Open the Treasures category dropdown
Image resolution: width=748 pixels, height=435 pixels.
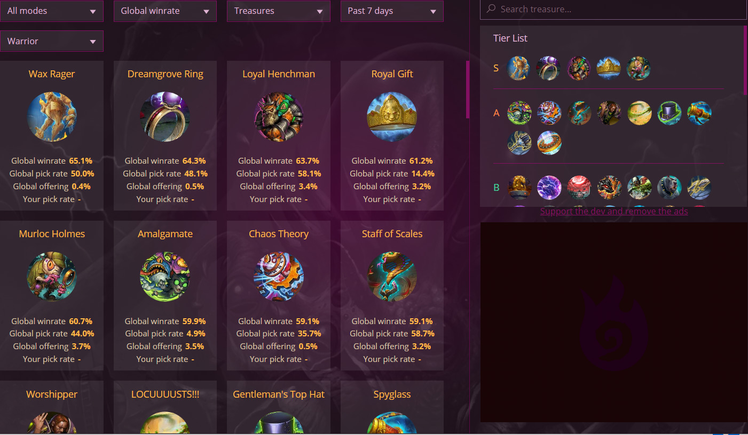pos(279,11)
